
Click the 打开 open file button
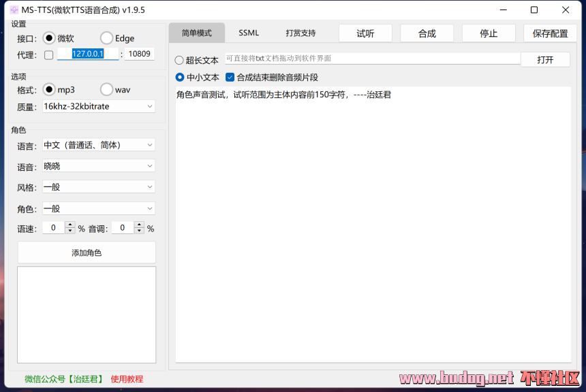tap(545, 60)
